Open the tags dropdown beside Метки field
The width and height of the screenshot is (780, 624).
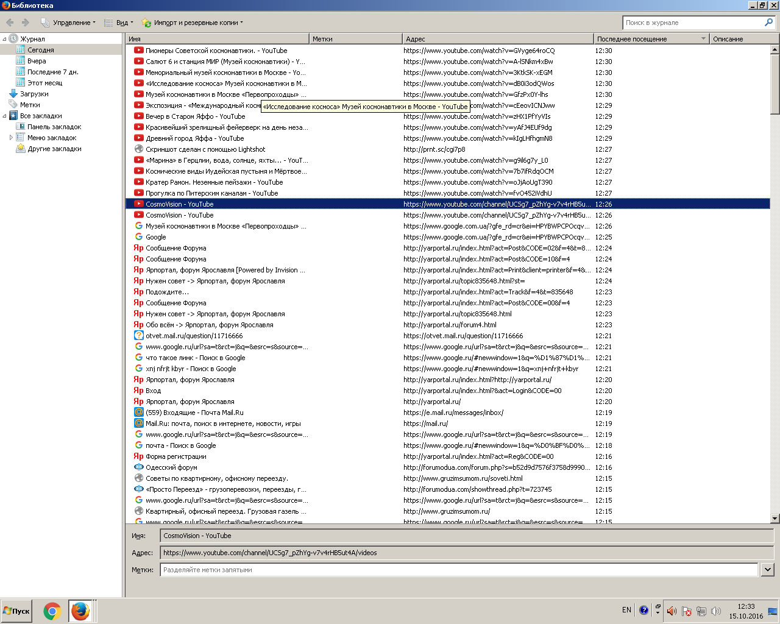point(768,570)
